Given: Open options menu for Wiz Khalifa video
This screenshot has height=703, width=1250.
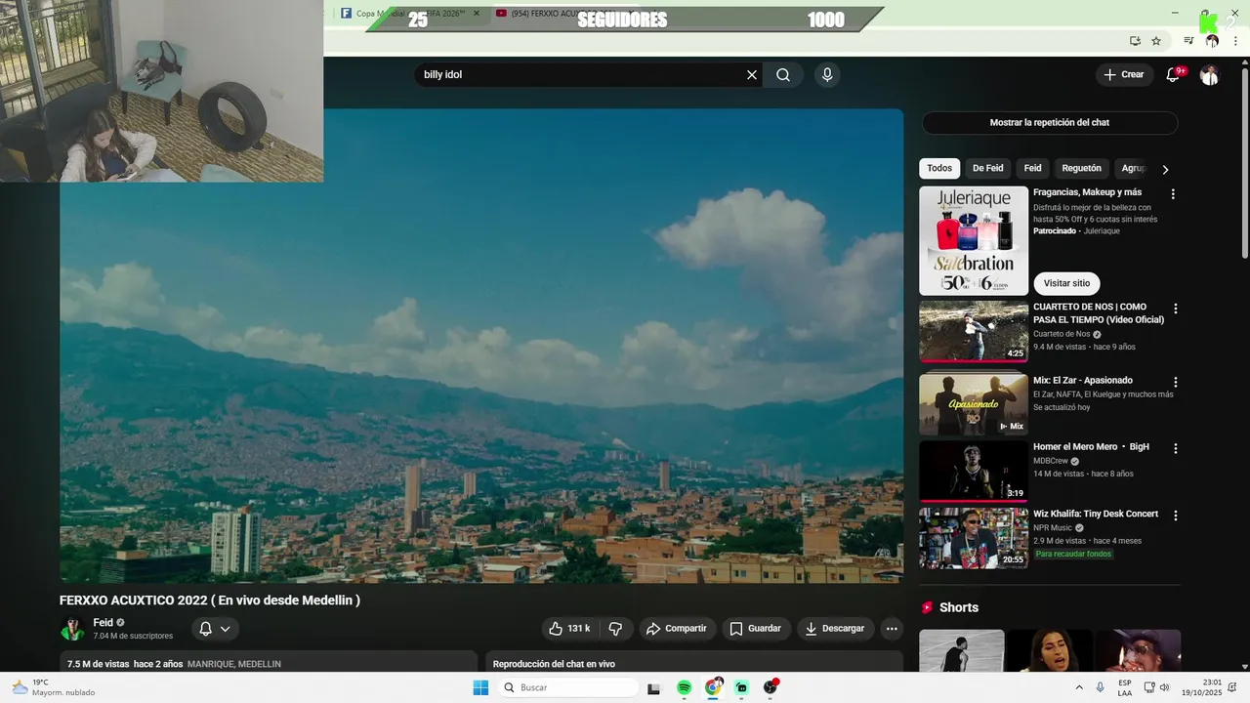Looking at the screenshot, I should click(1176, 516).
